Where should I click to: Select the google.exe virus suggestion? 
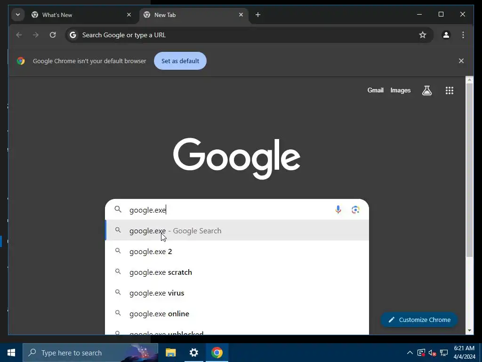pos(237,293)
